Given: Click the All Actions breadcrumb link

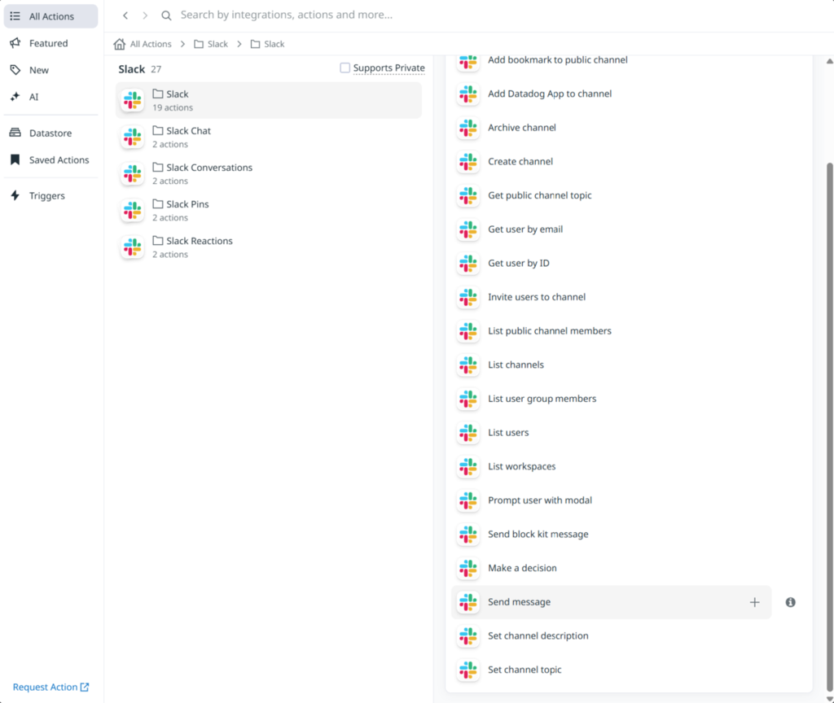Looking at the screenshot, I should pos(151,44).
